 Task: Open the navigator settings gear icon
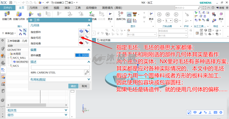3,40
